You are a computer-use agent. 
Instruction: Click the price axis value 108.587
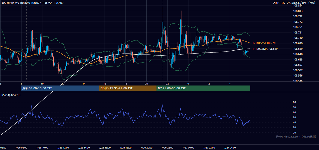tap(298, 70)
